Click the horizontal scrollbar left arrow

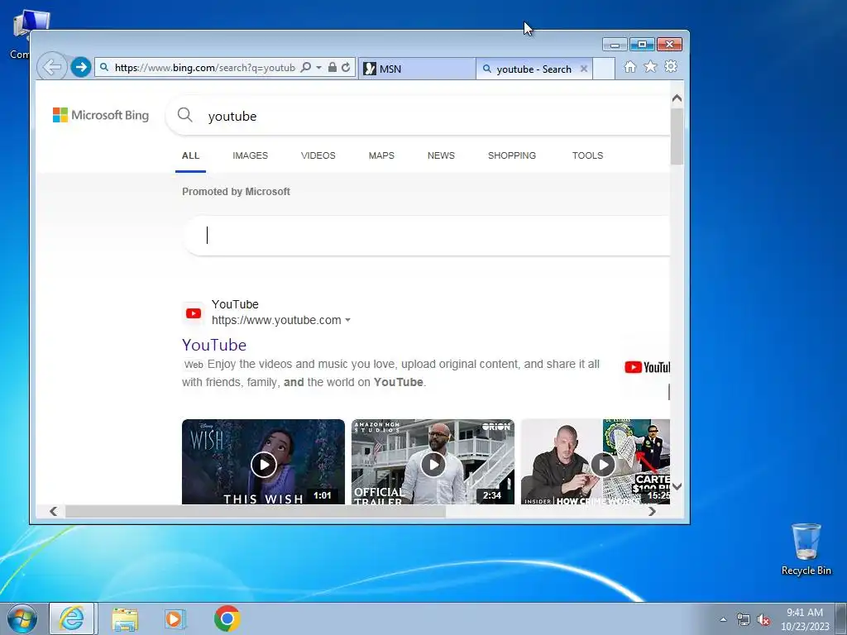(x=54, y=511)
